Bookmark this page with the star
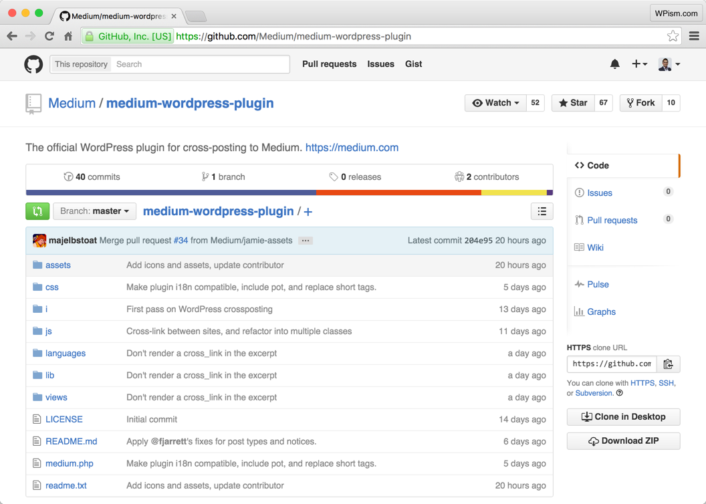The height and width of the screenshot is (504, 706). click(673, 36)
